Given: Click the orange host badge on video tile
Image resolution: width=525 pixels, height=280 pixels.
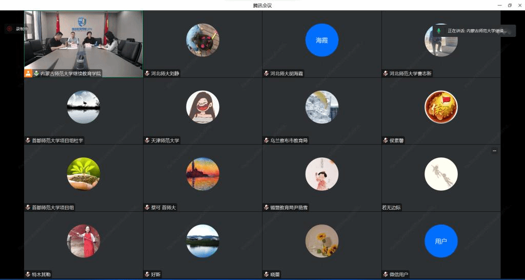Looking at the screenshot, I should 28,73.
